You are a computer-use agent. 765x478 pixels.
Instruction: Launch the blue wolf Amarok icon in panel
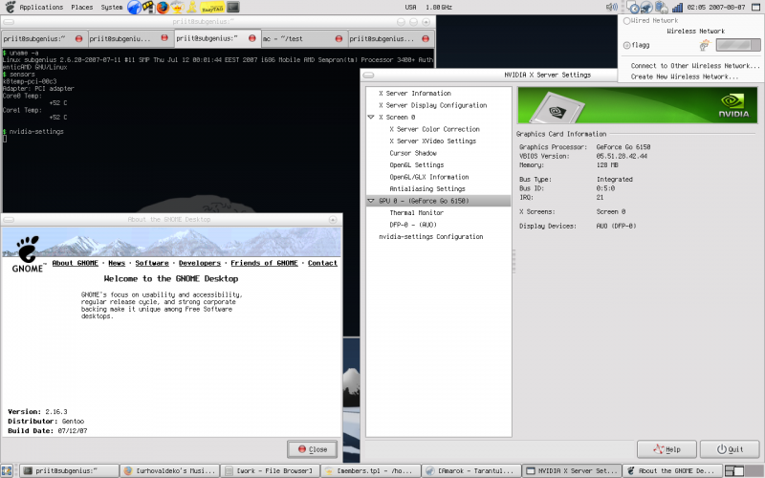pyautogui.click(x=134, y=7)
